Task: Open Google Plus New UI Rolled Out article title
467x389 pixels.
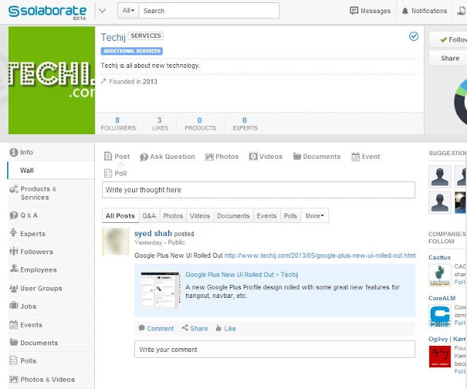Action: click(x=242, y=275)
